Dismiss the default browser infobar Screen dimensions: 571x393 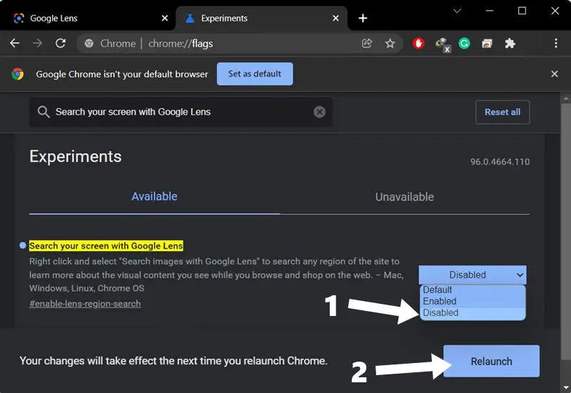coord(555,74)
